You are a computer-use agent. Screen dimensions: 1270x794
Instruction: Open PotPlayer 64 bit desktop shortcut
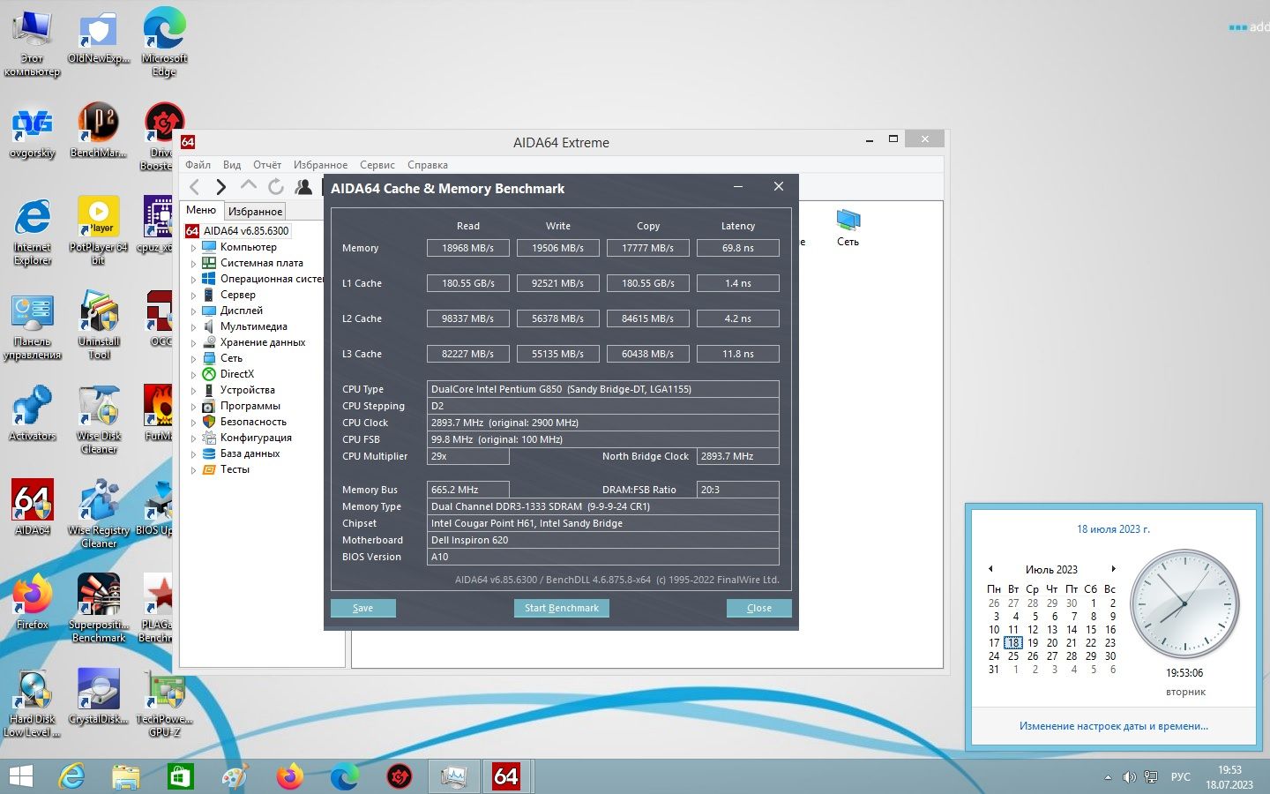pos(99,231)
